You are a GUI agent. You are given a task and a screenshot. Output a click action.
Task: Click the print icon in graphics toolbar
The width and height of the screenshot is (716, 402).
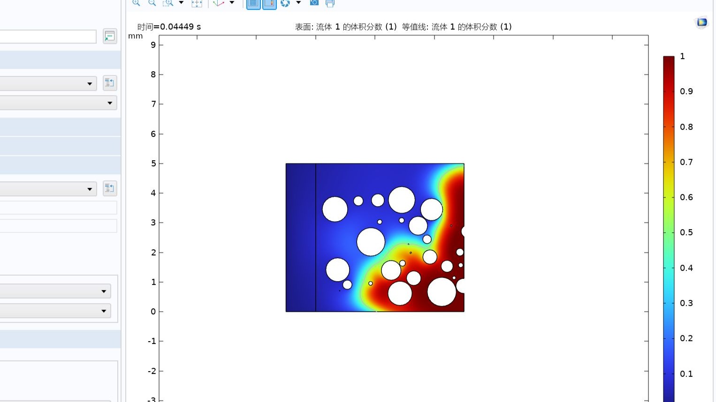tap(330, 3)
